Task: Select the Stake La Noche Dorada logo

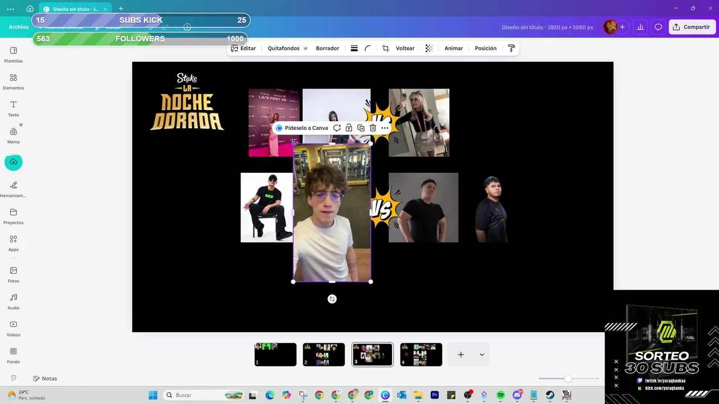Action: pyautogui.click(x=187, y=102)
